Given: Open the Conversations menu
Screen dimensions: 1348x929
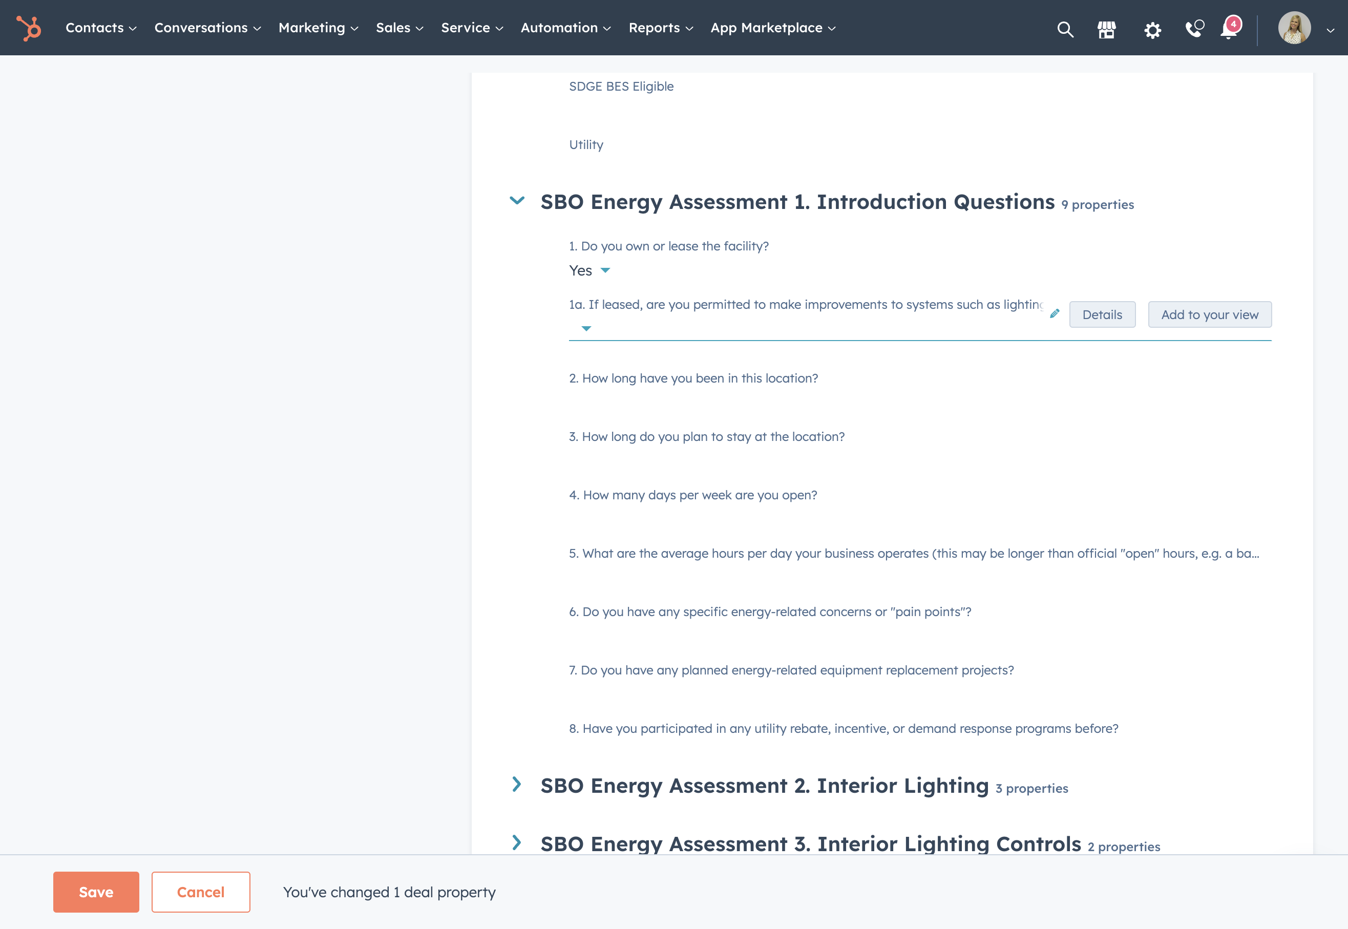Looking at the screenshot, I should pyautogui.click(x=208, y=28).
